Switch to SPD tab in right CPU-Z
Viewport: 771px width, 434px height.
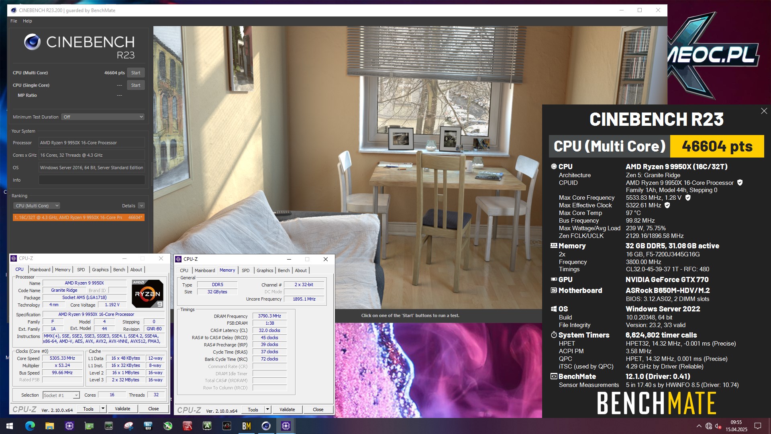pos(246,270)
